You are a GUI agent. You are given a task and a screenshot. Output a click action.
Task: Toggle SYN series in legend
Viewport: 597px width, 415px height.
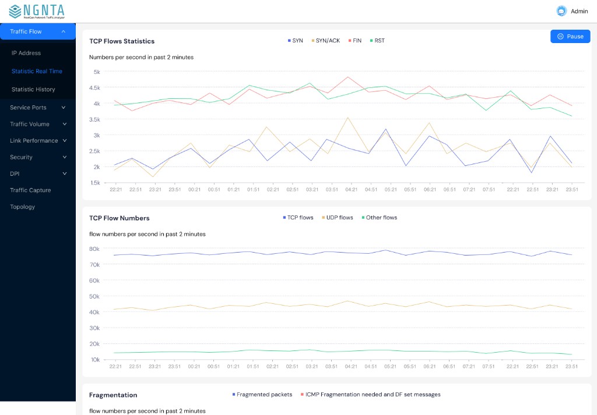click(296, 41)
